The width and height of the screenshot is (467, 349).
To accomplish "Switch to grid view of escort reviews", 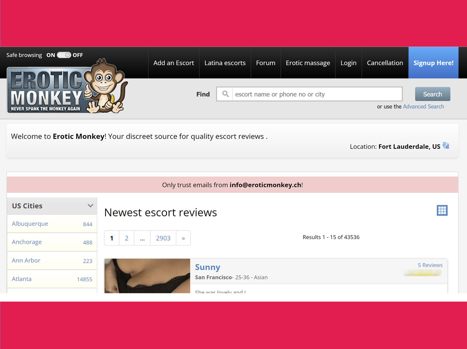I will click(x=442, y=210).
